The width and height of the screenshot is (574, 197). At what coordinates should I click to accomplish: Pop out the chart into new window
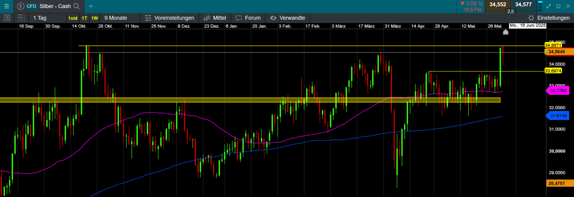(558, 6)
